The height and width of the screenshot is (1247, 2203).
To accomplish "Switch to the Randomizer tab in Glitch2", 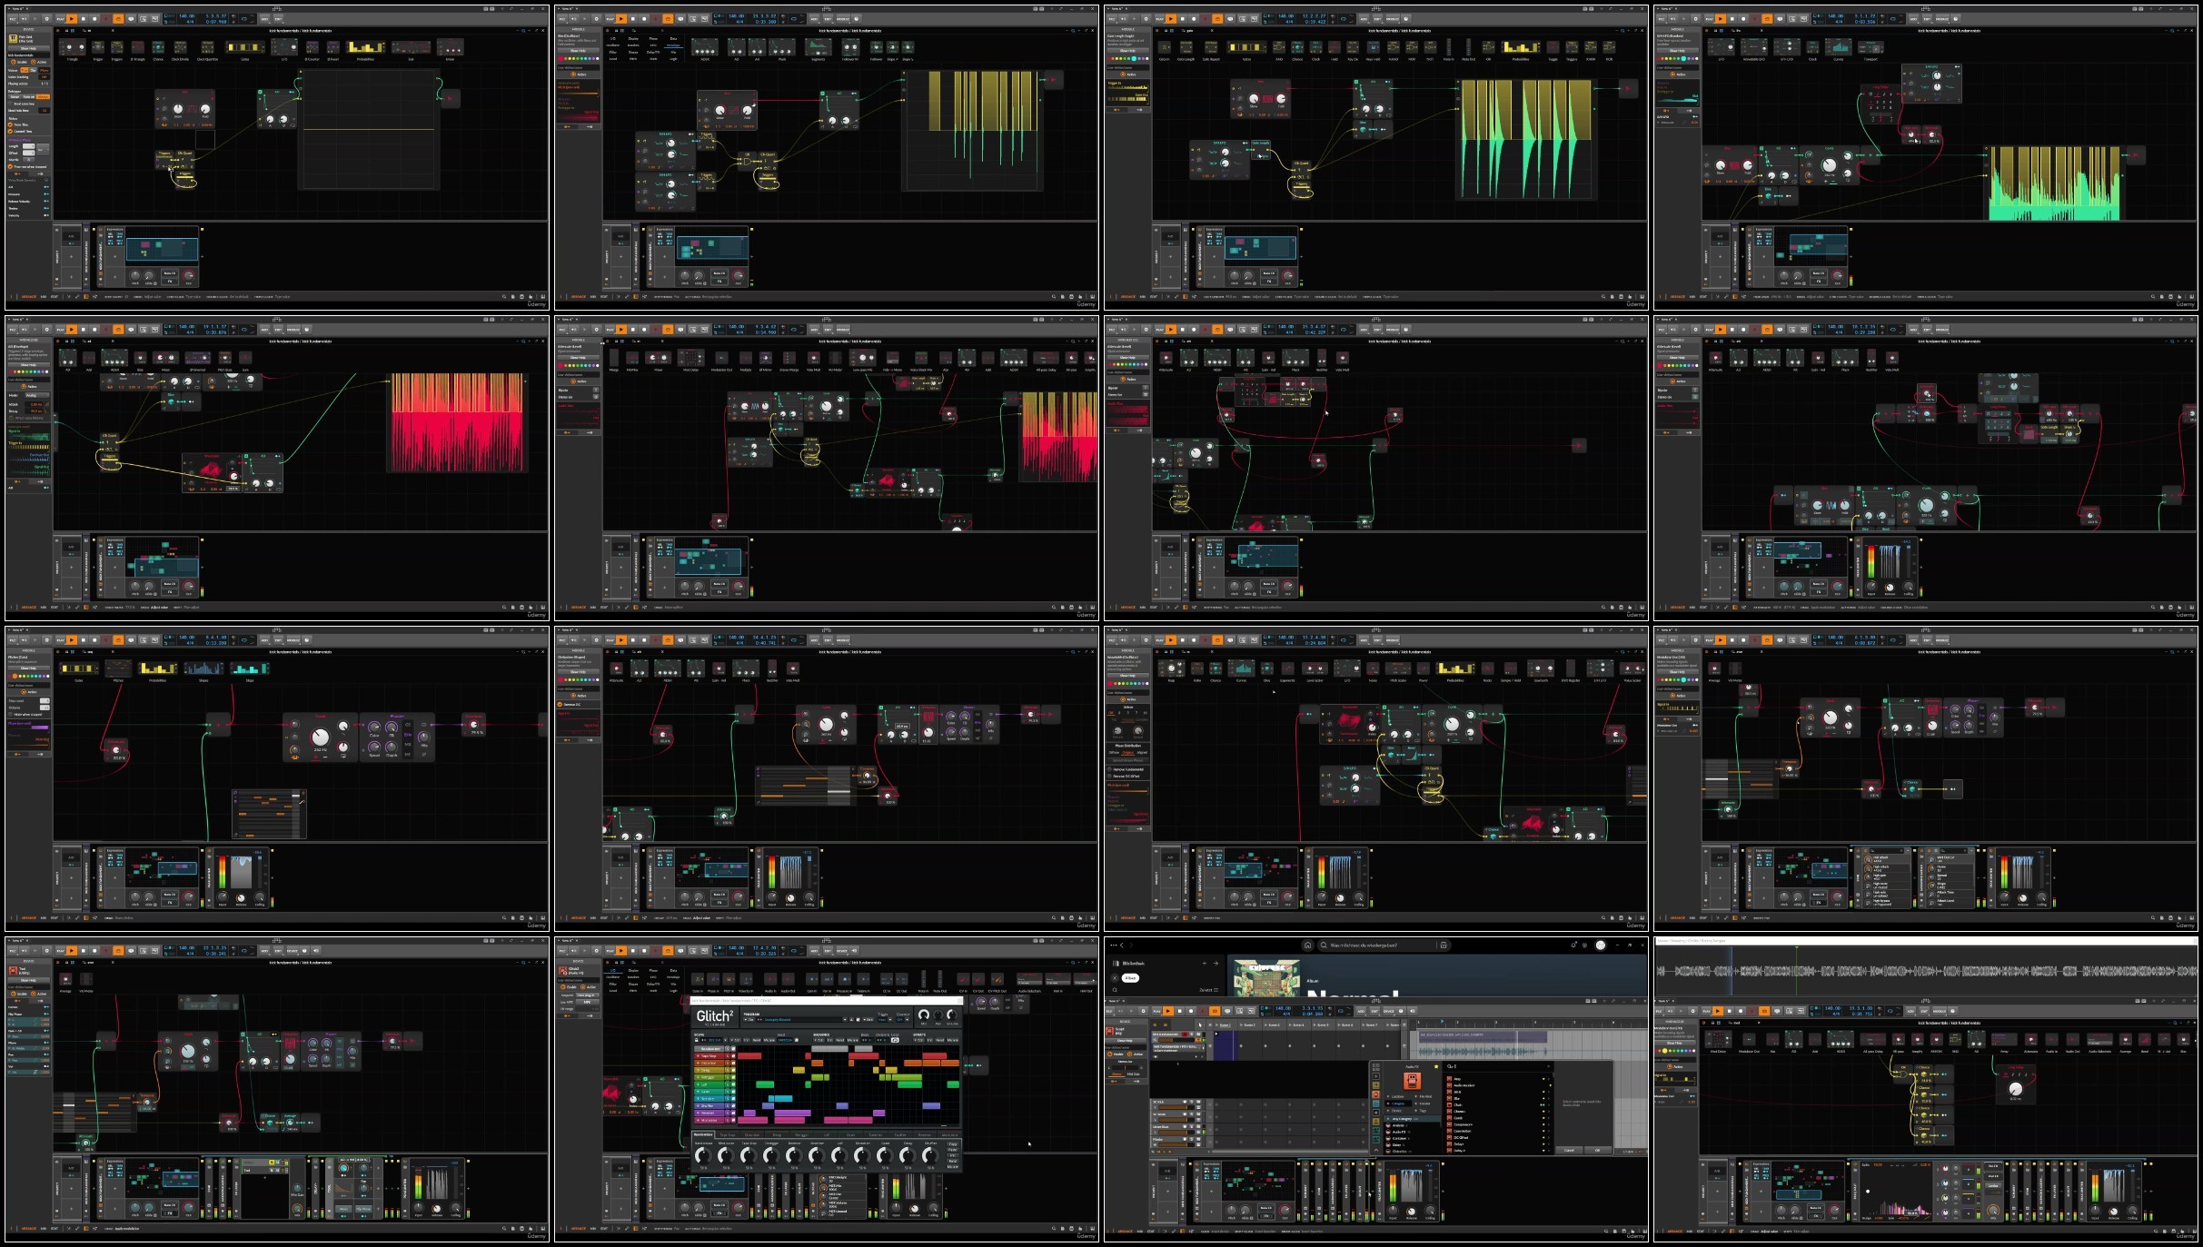I will 703,1134.
